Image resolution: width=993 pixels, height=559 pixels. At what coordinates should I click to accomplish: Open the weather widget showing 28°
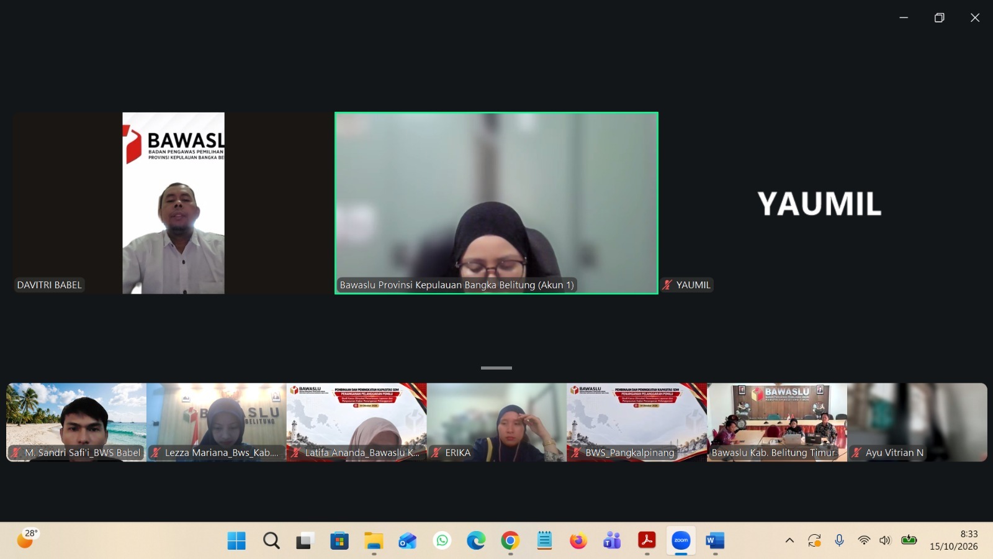pyautogui.click(x=27, y=539)
